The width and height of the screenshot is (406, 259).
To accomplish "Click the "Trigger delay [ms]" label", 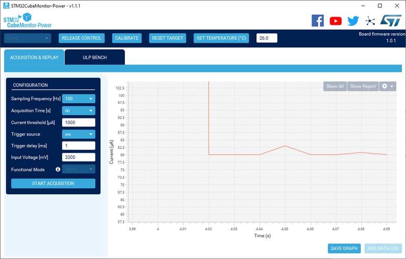I will pos(29,146).
